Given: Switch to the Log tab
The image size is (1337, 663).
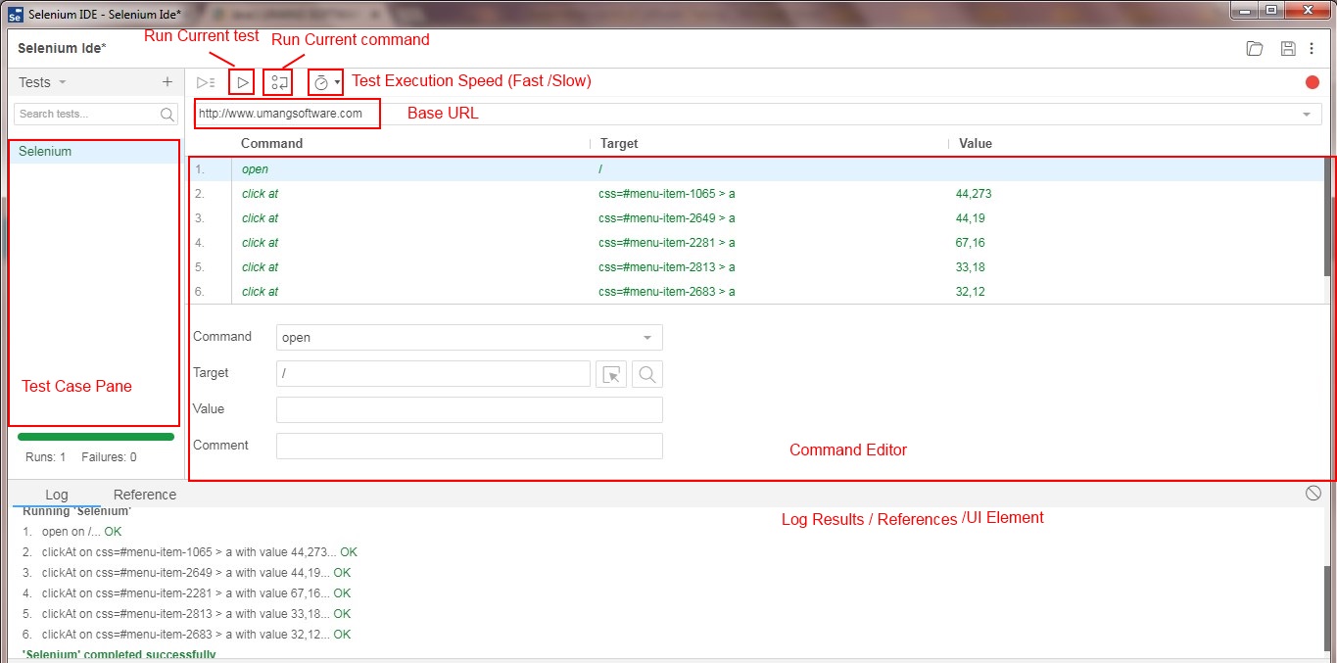Looking at the screenshot, I should [x=57, y=495].
